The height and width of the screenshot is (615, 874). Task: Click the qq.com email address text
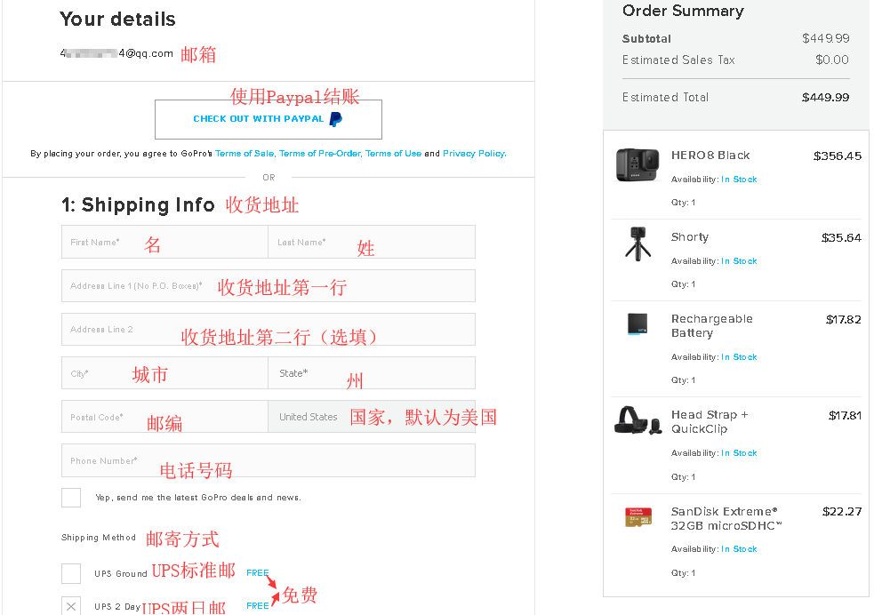point(116,53)
